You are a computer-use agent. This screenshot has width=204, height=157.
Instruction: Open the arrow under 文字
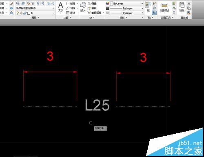click(x=60, y=13)
